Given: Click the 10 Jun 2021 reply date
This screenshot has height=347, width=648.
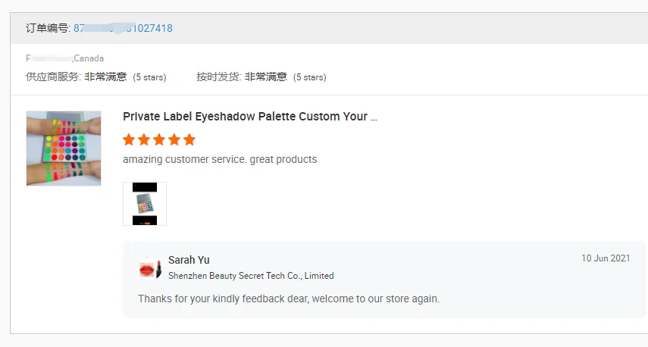Looking at the screenshot, I should [x=606, y=258].
